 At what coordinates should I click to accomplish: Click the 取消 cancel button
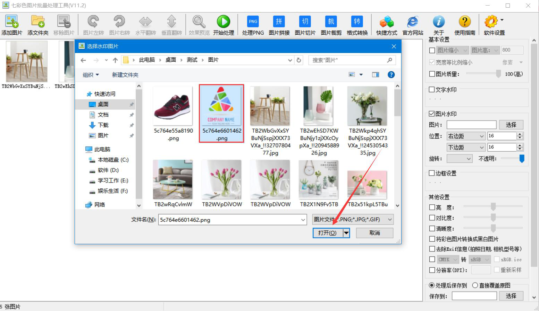(375, 233)
